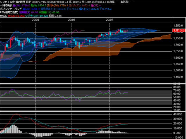Click the 30.00 RSI axis label
The height and width of the screenshot is (139, 186).
[177, 104]
